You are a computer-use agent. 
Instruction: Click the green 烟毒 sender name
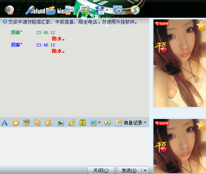[16, 33]
